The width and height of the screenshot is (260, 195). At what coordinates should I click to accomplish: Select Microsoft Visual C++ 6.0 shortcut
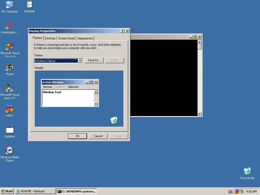[x=10, y=51]
